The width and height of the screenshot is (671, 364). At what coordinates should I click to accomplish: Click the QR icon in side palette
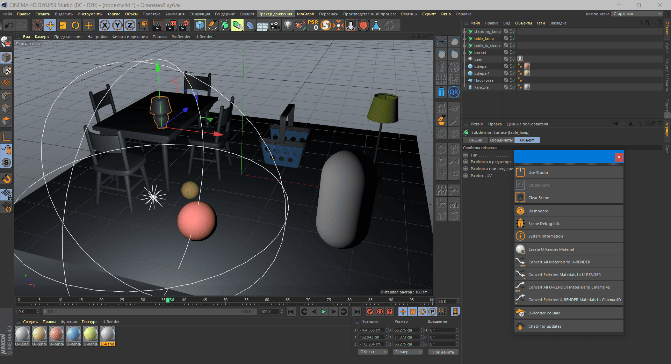click(454, 92)
